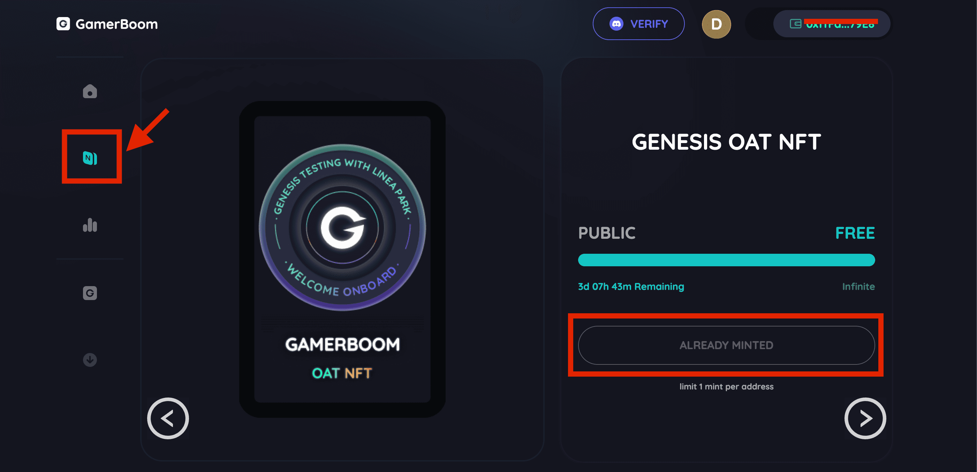This screenshot has width=977, height=472.
Task: Open the D profile avatar
Action: [x=716, y=24]
